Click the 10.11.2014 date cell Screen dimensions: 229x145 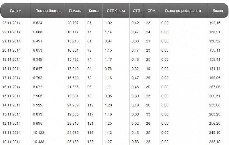11,142
